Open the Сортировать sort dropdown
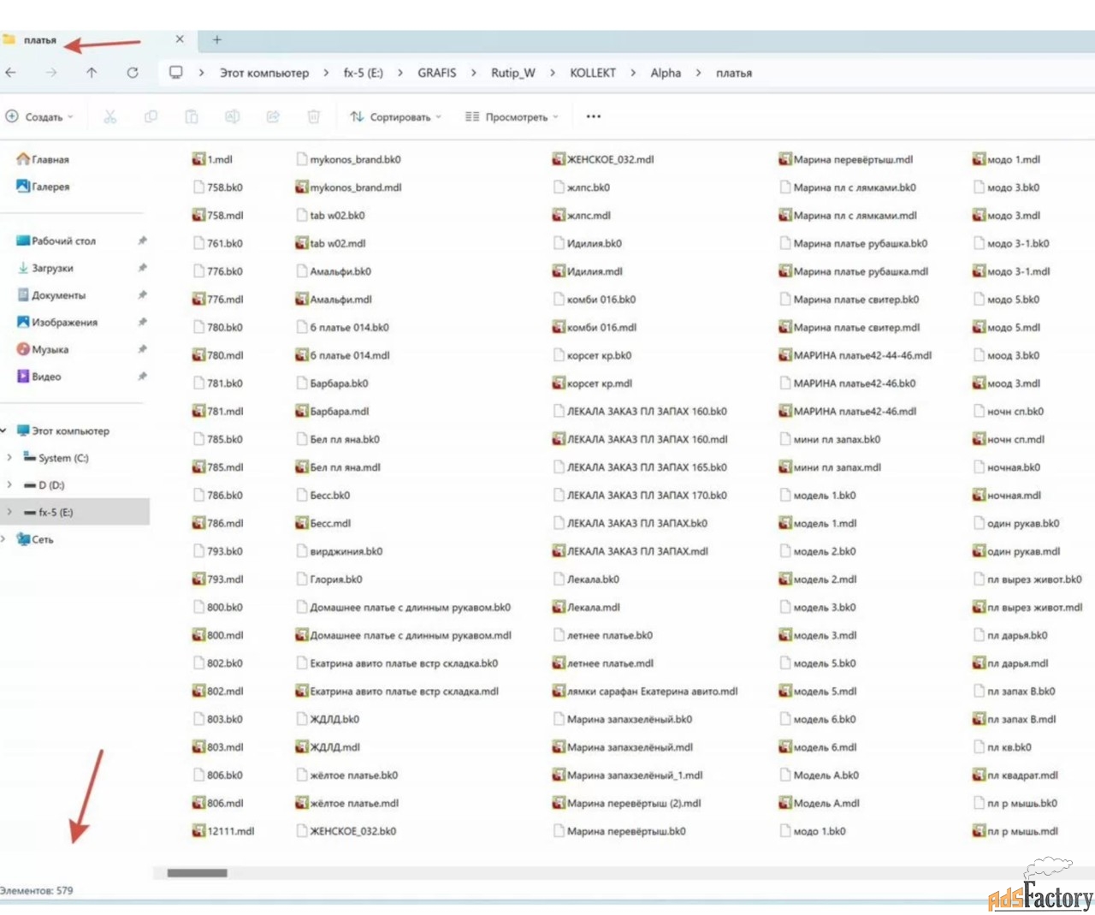 coord(395,116)
